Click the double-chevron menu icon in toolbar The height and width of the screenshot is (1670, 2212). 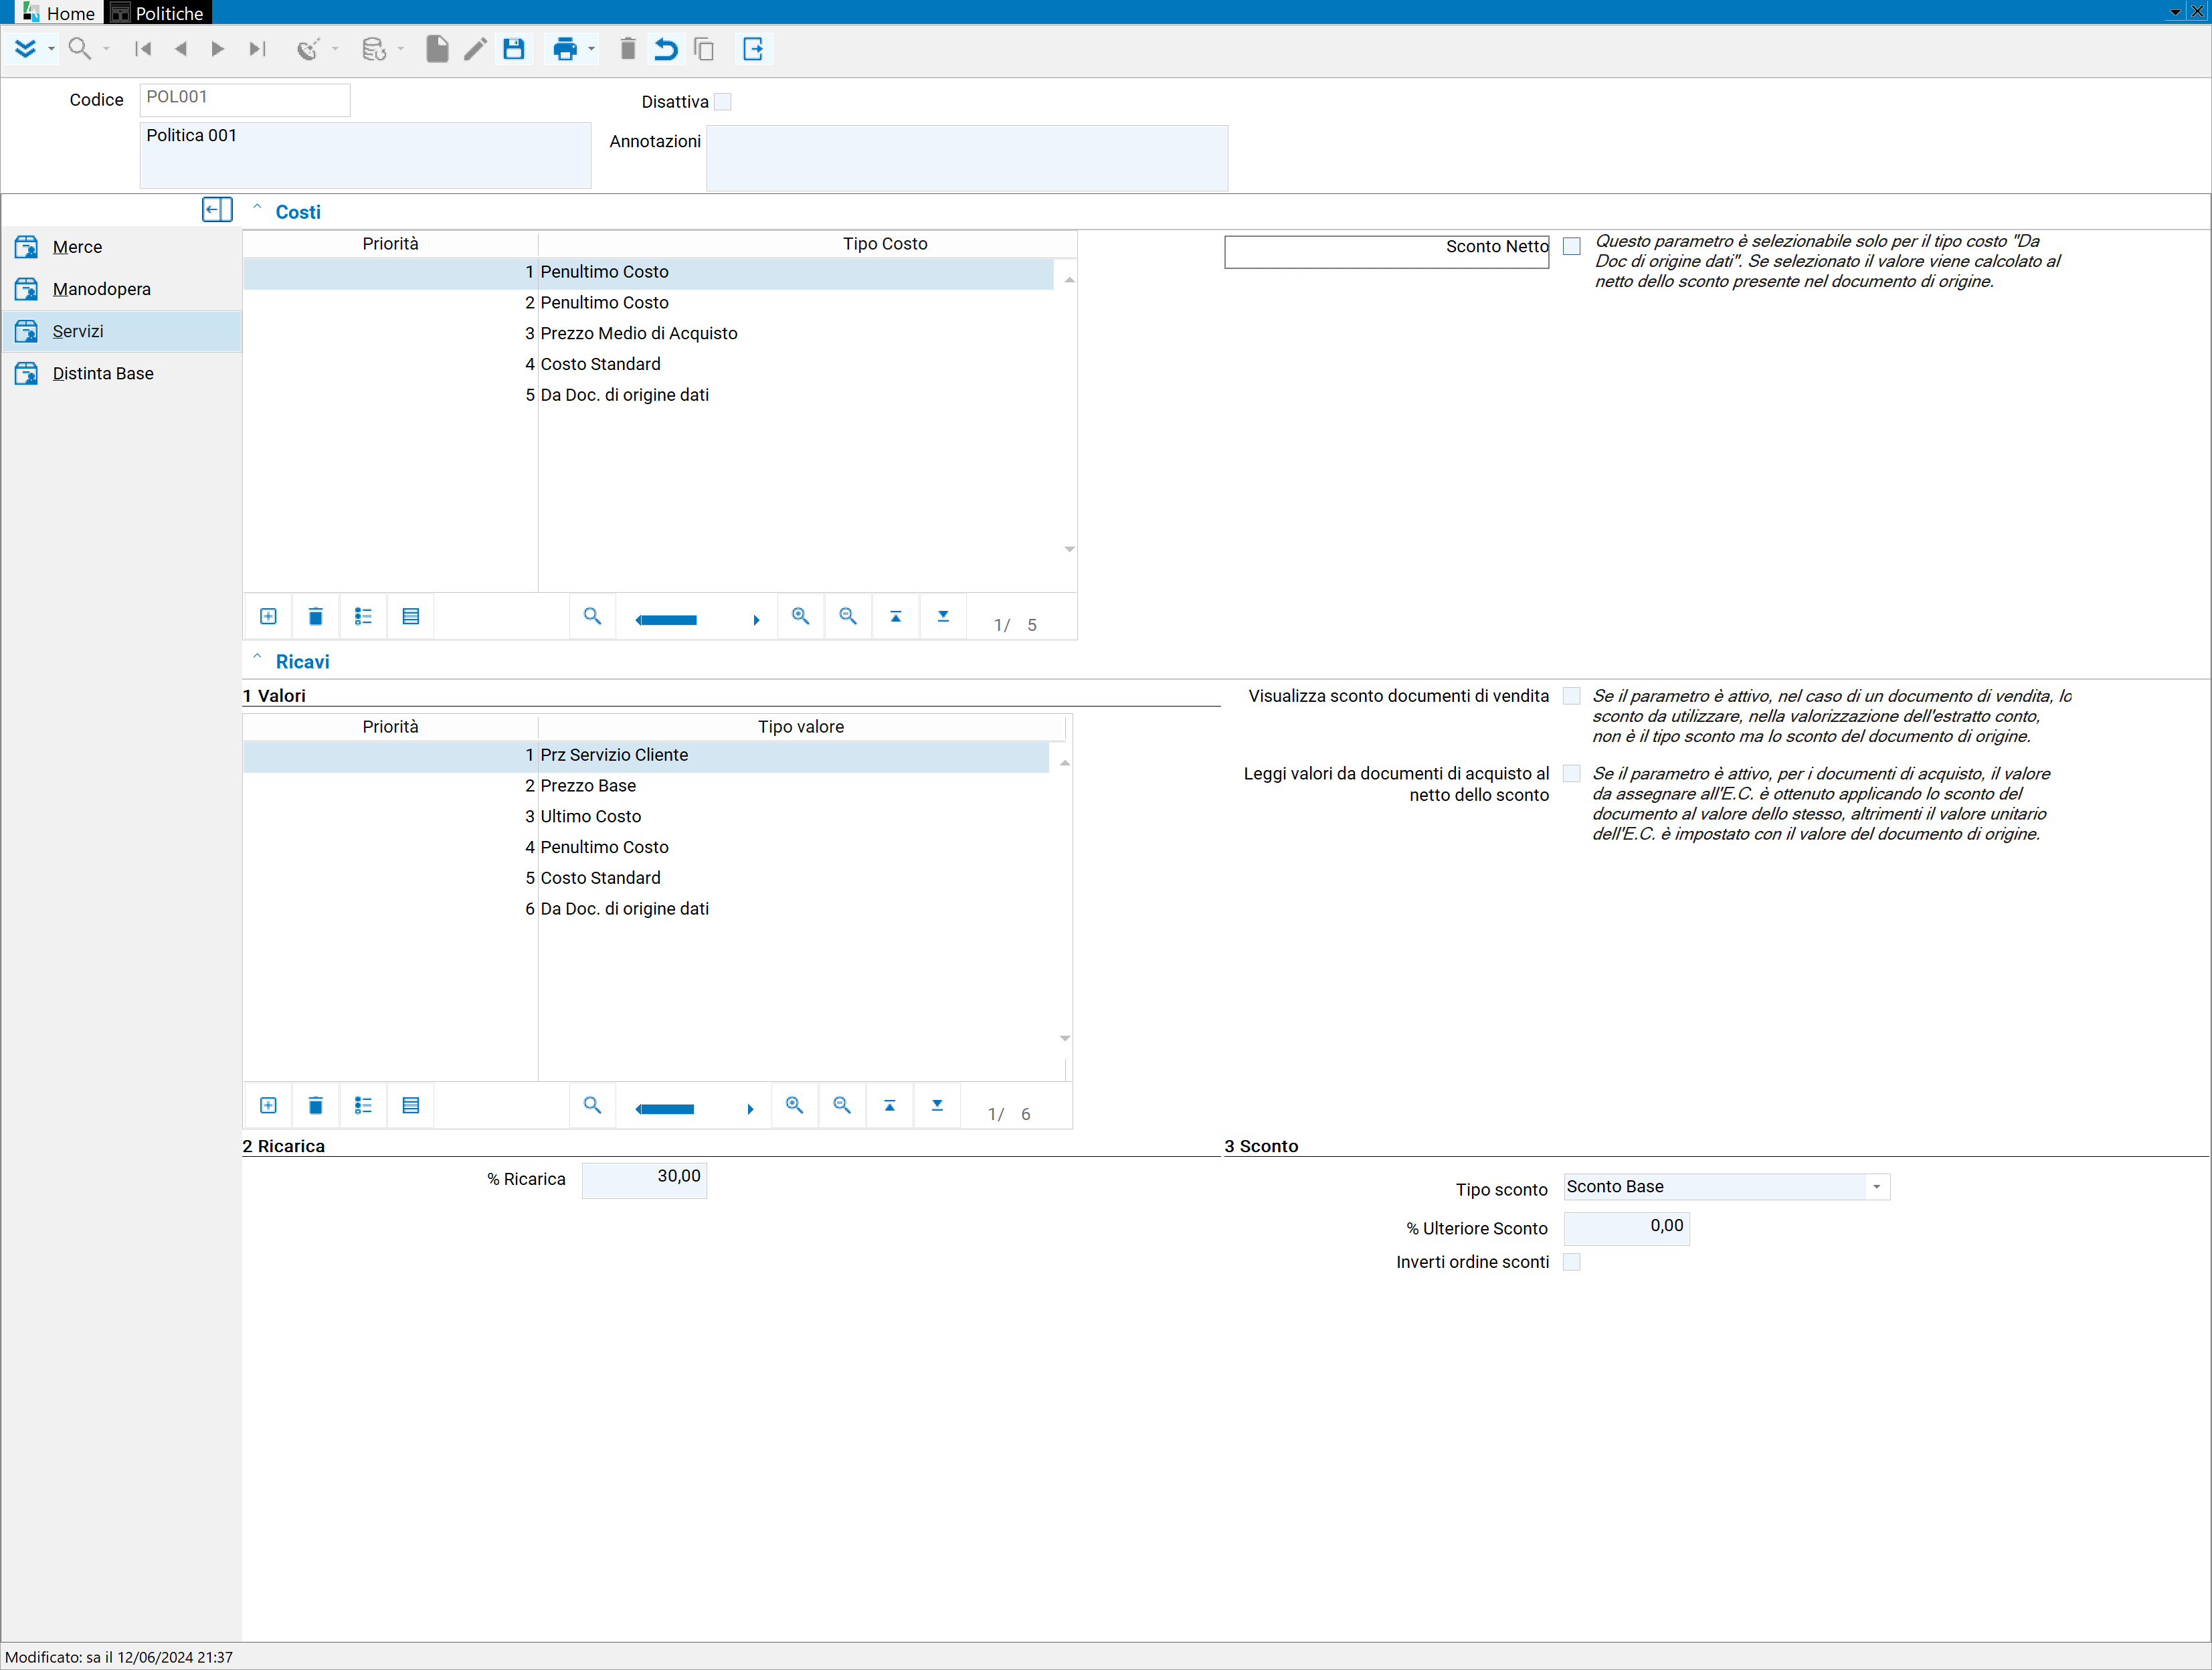(26, 49)
